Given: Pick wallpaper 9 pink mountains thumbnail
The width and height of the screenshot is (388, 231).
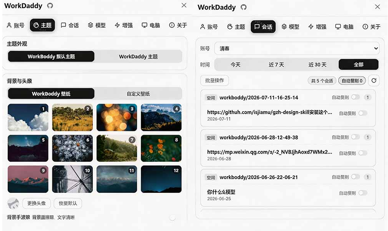Looking at the screenshot, I should tap(28, 179).
